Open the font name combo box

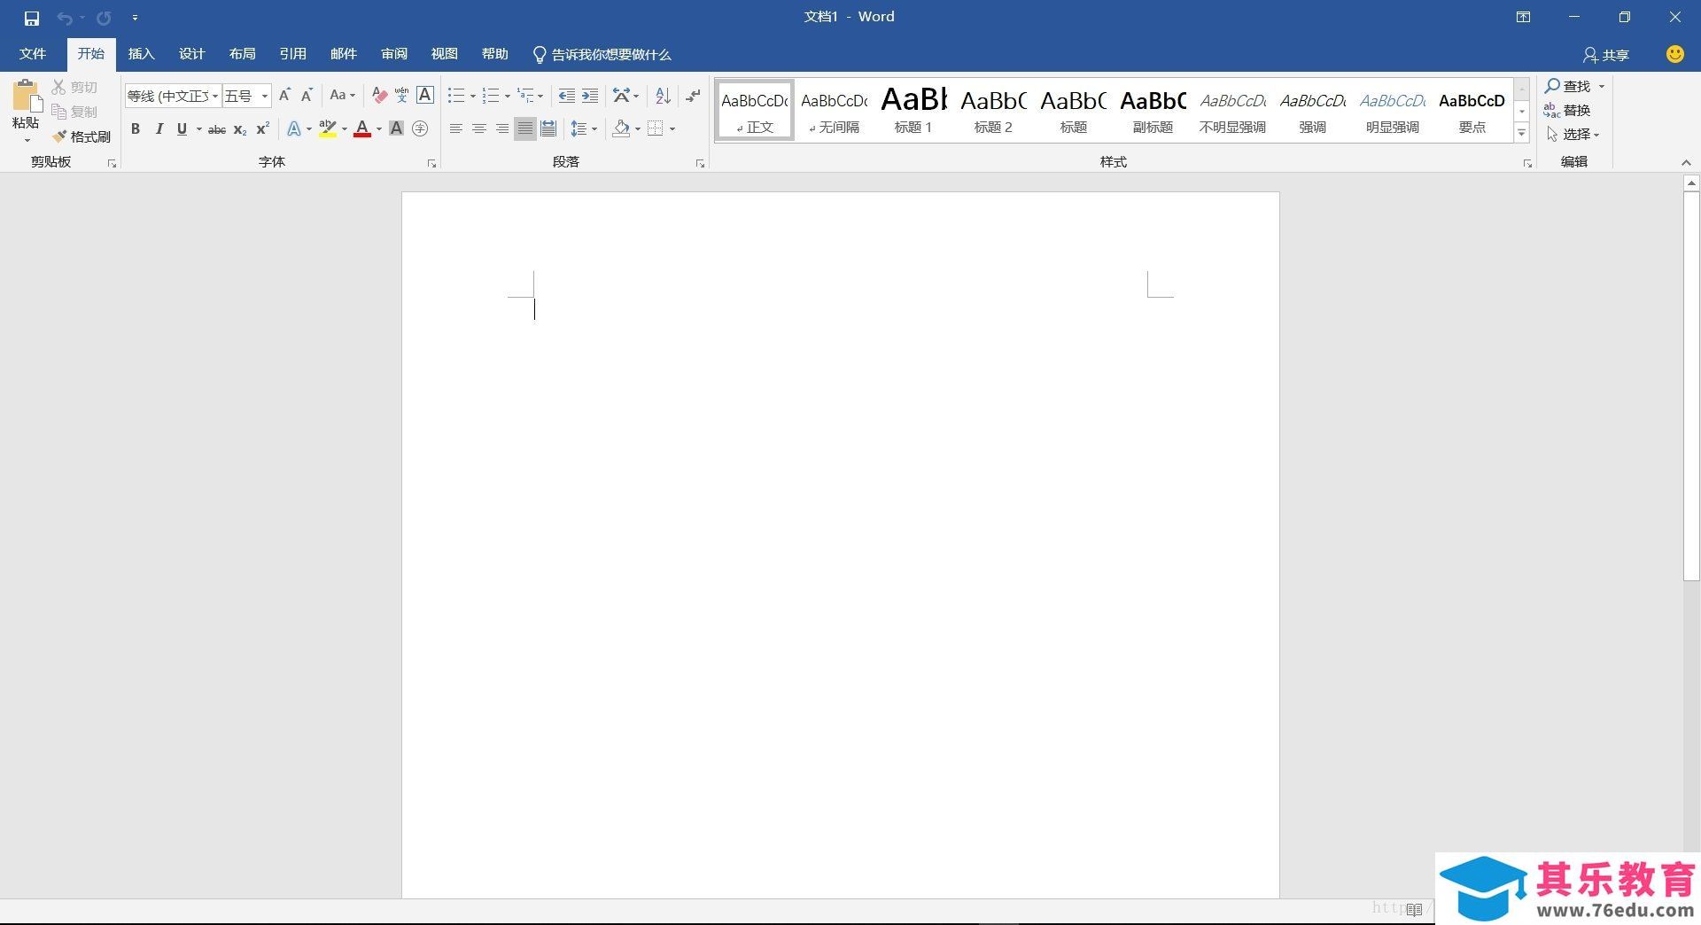(172, 96)
